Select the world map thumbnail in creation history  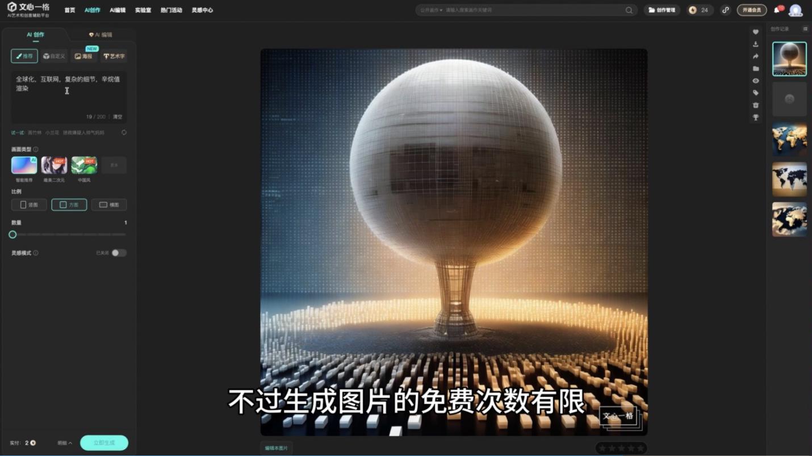click(789, 138)
